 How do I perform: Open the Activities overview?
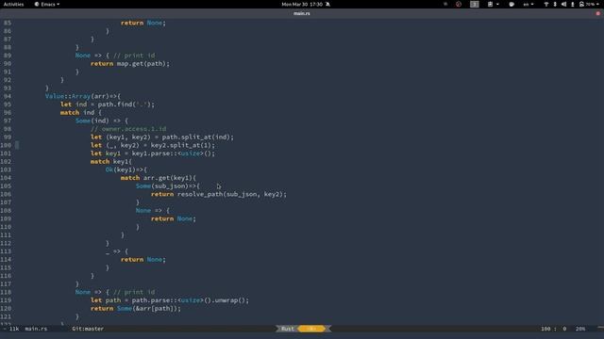point(13,4)
